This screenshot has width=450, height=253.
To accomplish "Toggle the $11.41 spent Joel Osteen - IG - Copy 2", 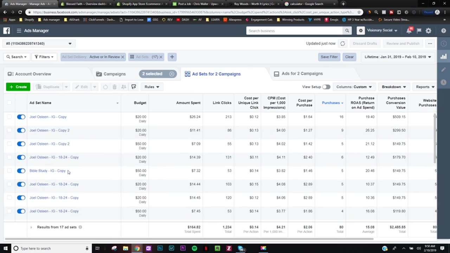I will pos(21,130).
